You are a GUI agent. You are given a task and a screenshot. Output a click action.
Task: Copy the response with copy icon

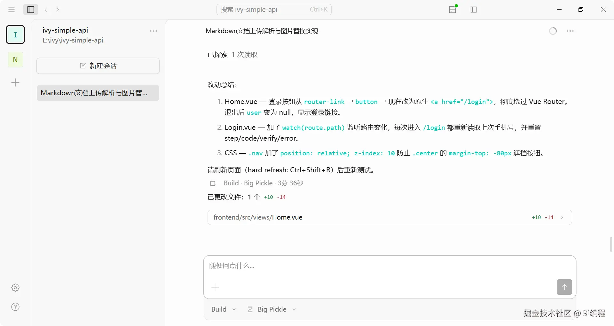click(213, 183)
